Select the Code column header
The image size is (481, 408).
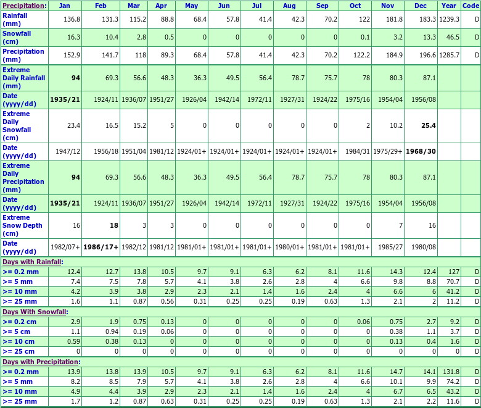[x=471, y=6]
